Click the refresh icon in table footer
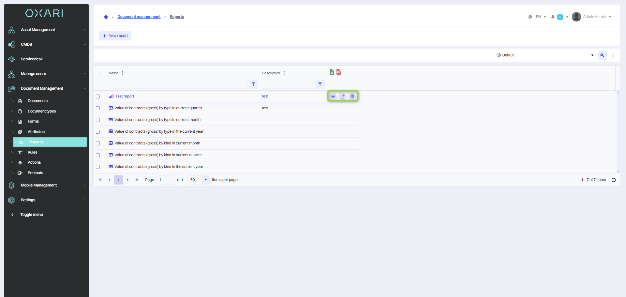 click(x=614, y=180)
